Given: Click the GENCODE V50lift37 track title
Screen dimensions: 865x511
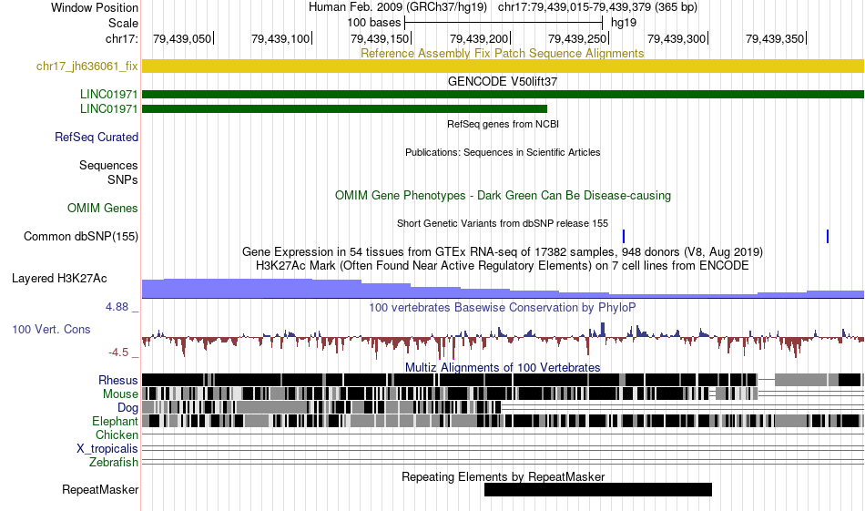Looking at the screenshot, I should click(503, 82).
